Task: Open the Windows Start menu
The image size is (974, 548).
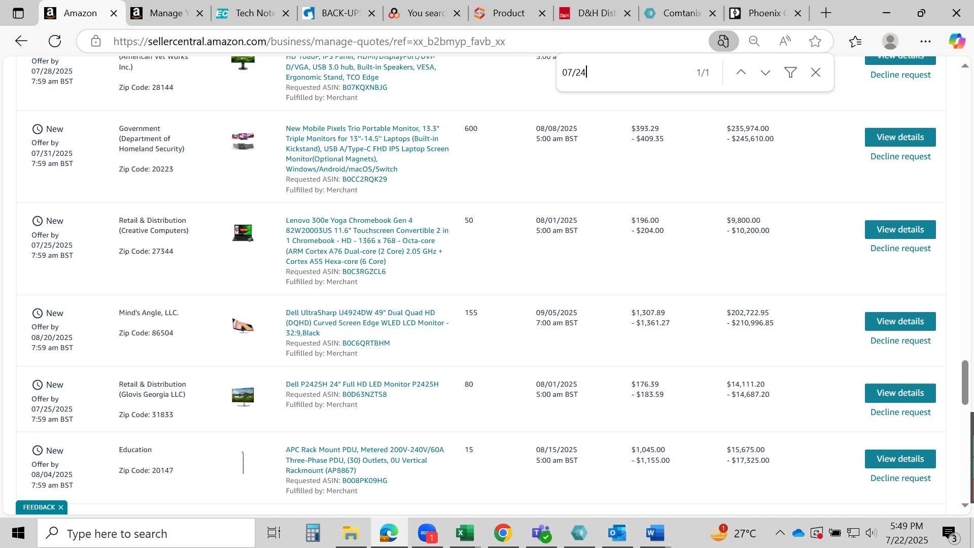Action: click(x=18, y=533)
